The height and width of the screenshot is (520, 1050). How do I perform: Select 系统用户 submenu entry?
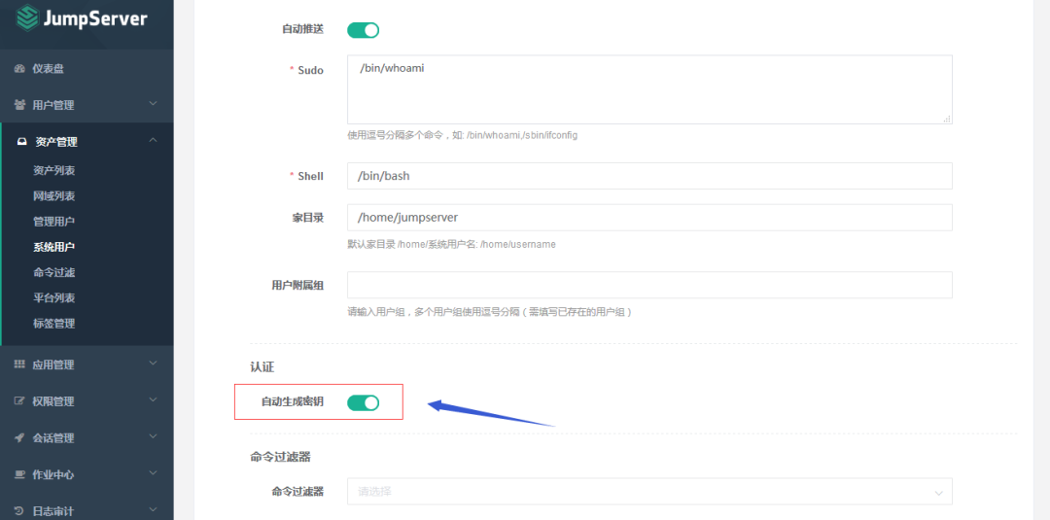click(x=54, y=247)
